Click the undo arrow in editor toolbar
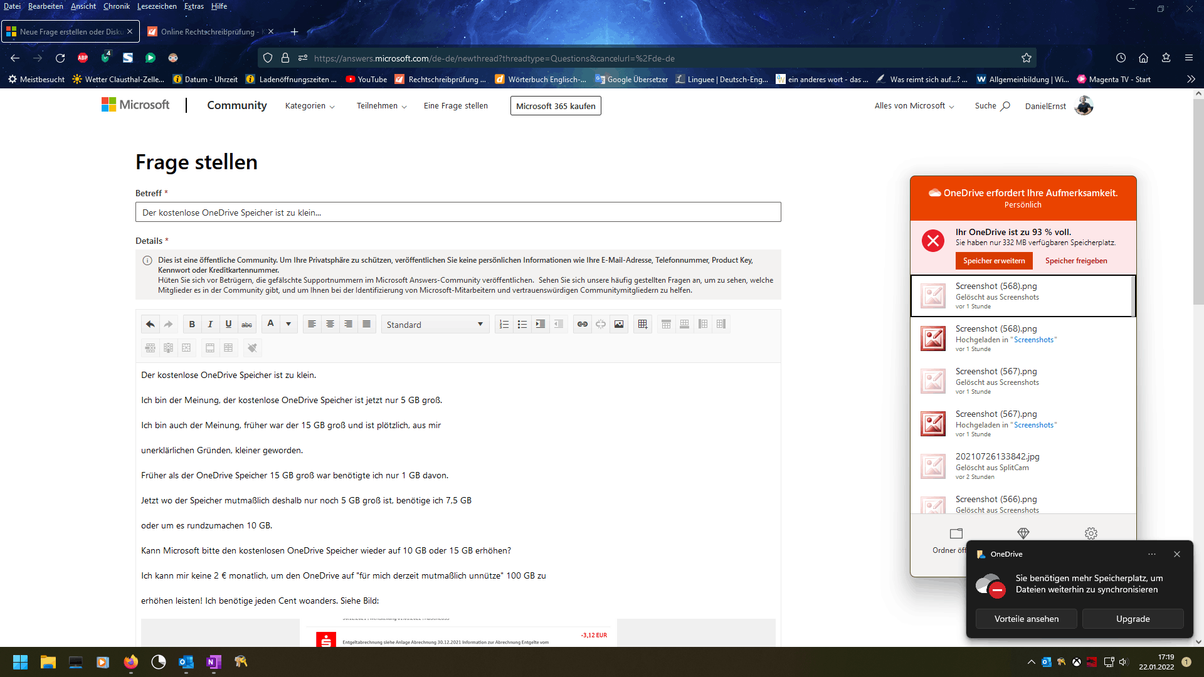 tap(150, 324)
